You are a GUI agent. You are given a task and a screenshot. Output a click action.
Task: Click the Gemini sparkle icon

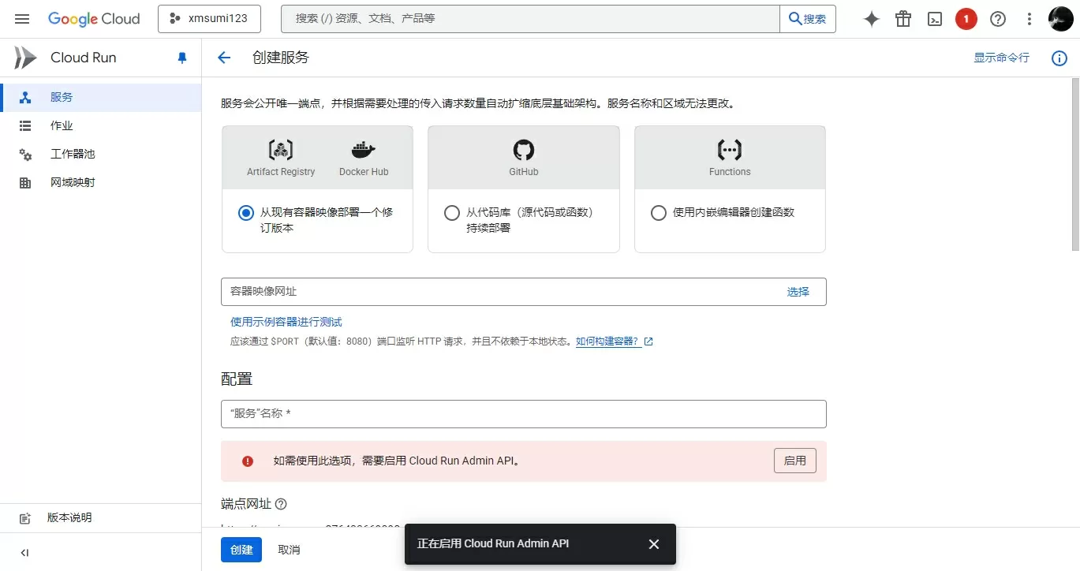point(872,19)
